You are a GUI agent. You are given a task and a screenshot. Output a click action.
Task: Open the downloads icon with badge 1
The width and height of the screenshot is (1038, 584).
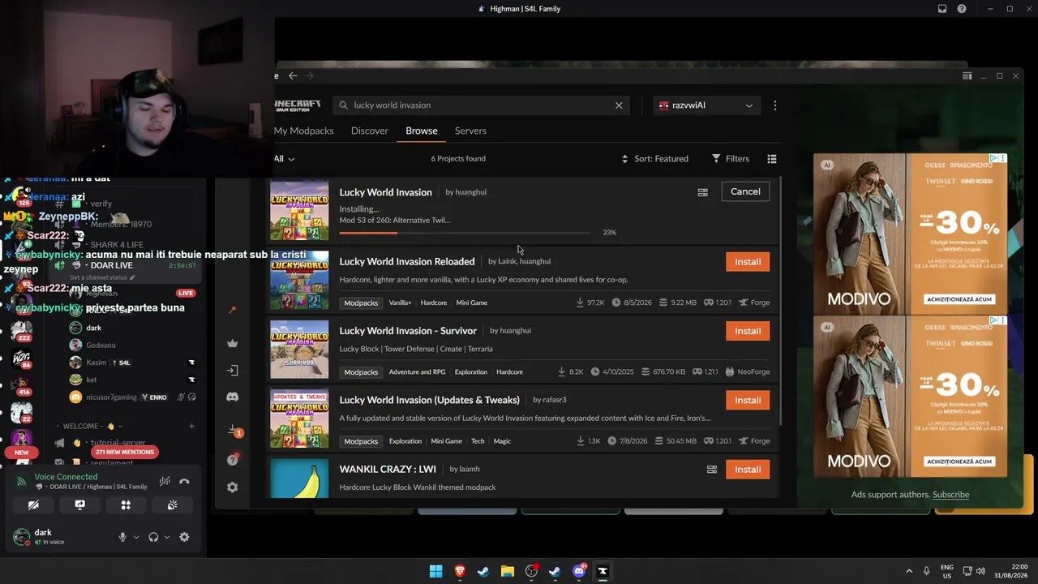click(234, 430)
